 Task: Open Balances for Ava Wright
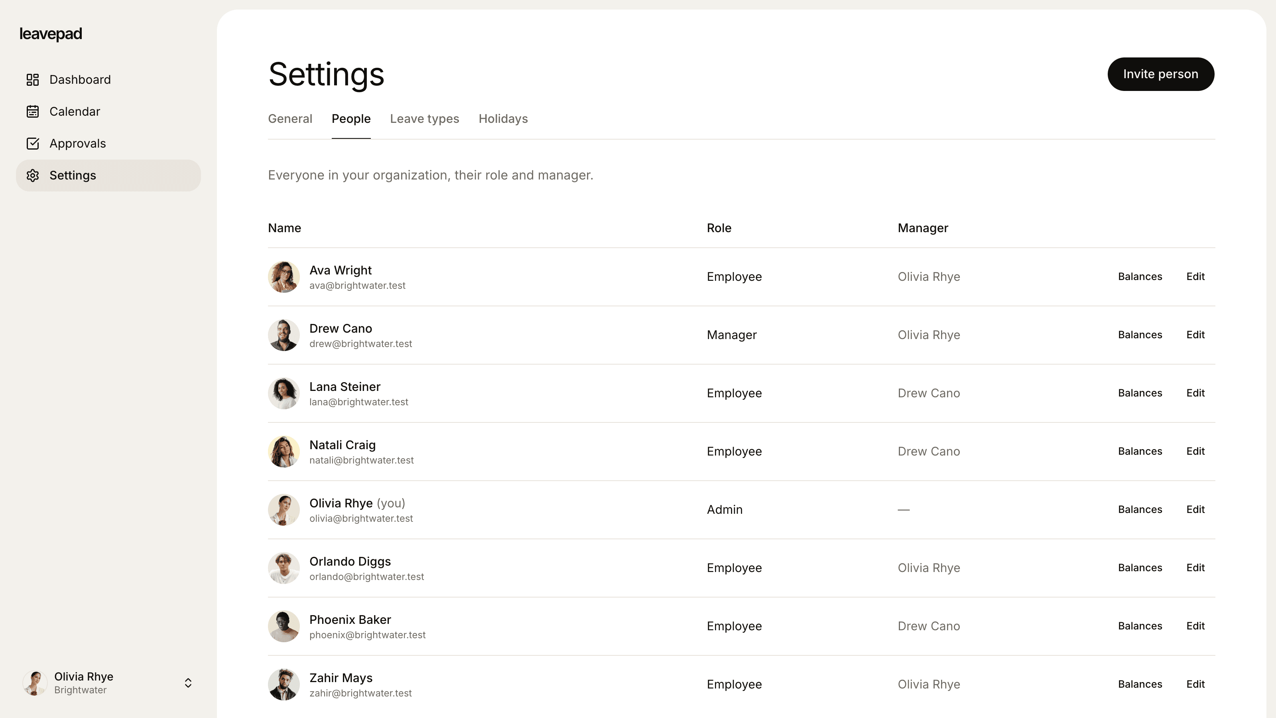click(x=1140, y=276)
